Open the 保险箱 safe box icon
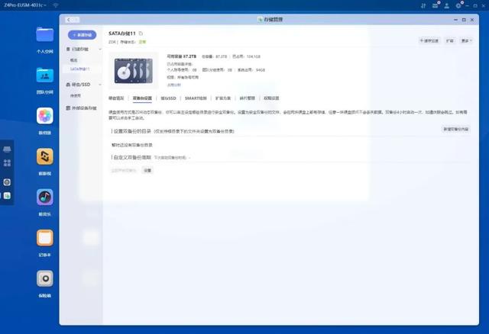Viewport: 489px width, 334px height. pyautogui.click(x=44, y=278)
